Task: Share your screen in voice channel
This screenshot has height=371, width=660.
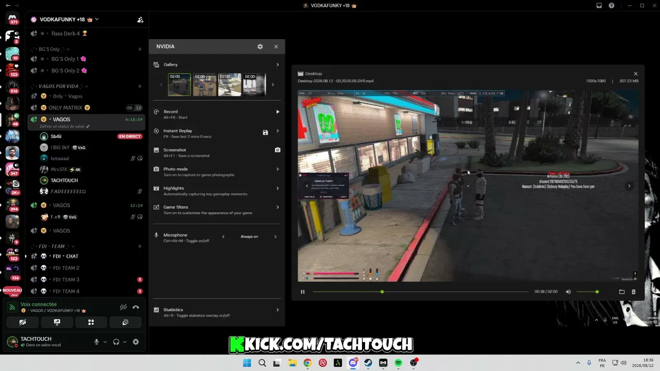Action: 57,322
